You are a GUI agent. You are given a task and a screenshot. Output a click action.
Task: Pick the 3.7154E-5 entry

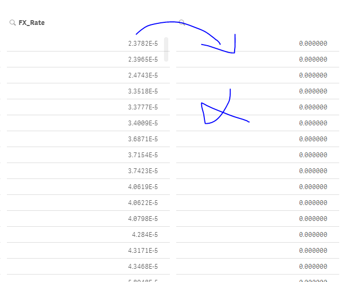[143, 155]
